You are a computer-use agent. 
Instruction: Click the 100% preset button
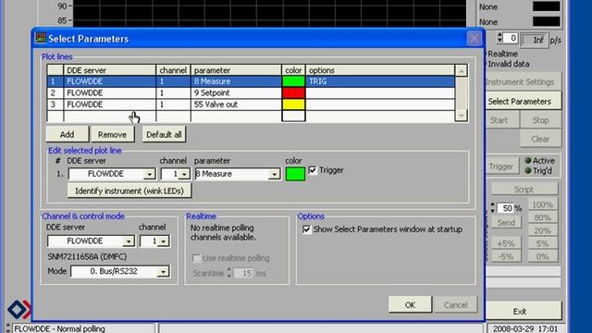click(x=543, y=204)
